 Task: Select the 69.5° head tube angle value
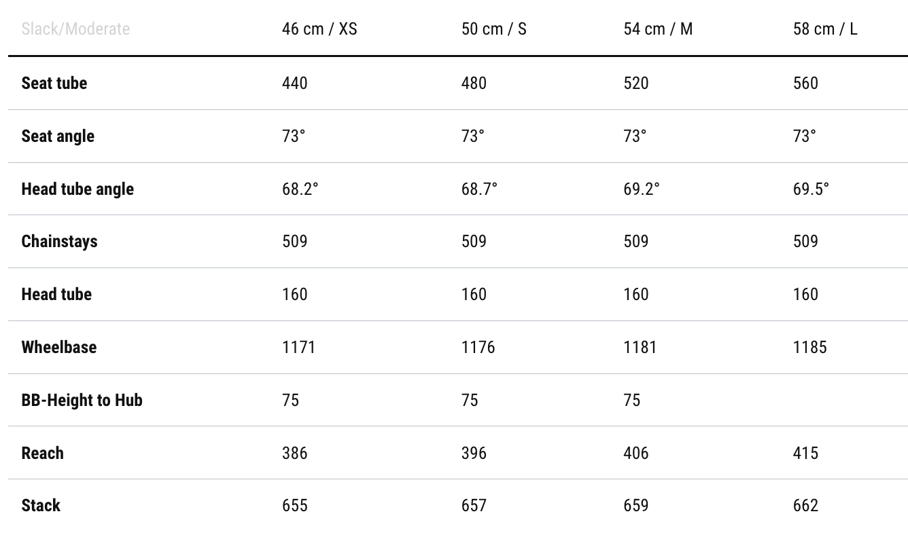coord(811,189)
